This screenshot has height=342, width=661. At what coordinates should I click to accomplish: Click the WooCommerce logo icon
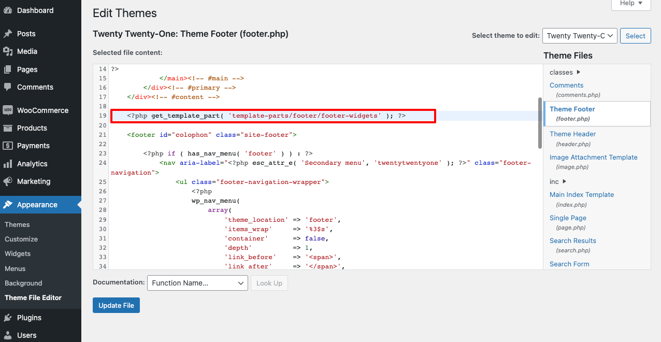coord(8,110)
